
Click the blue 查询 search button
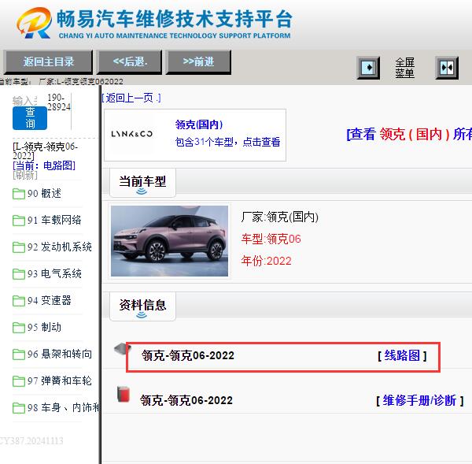[x=30, y=118]
